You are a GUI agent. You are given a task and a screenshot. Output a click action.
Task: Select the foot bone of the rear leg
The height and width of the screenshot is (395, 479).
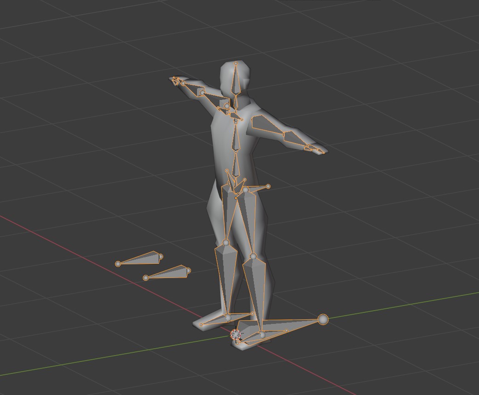click(x=216, y=320)
